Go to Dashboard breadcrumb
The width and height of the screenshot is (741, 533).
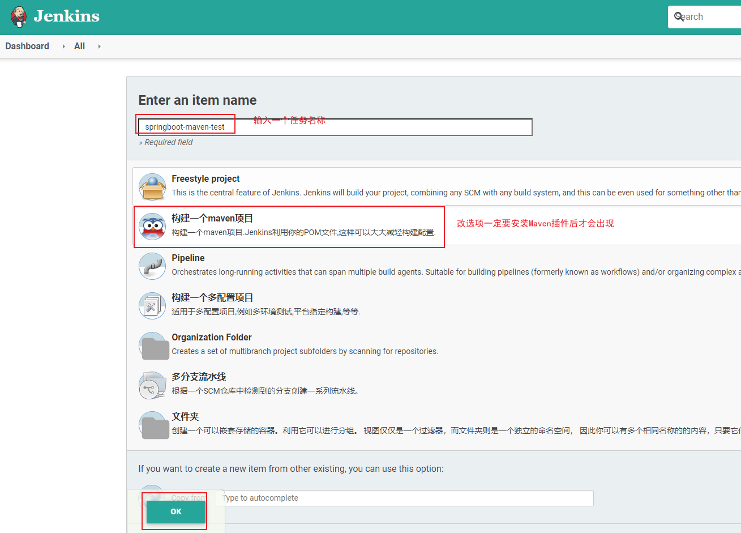click(x=27, y=46)
